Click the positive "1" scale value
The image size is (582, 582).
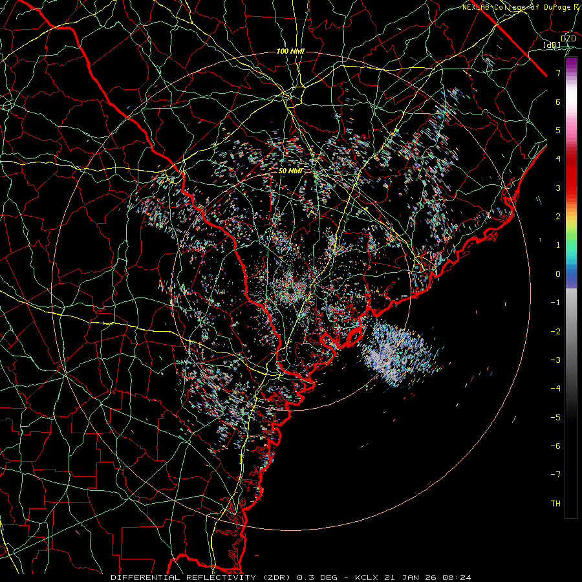point(558,245)
